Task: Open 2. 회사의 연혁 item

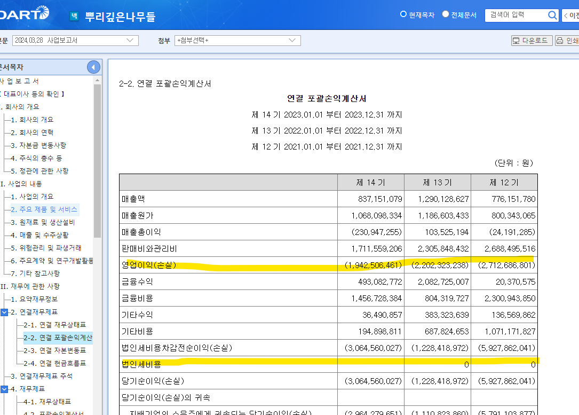Action: [x=32, y=132]
